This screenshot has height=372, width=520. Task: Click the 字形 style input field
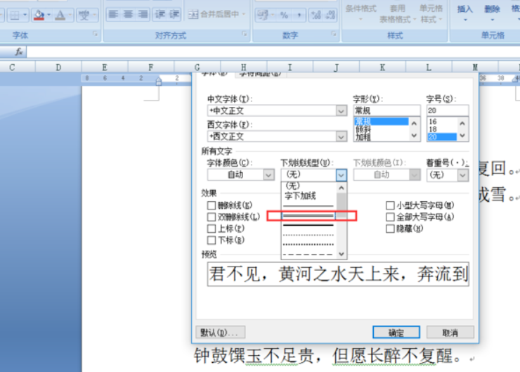pos(386,110)
